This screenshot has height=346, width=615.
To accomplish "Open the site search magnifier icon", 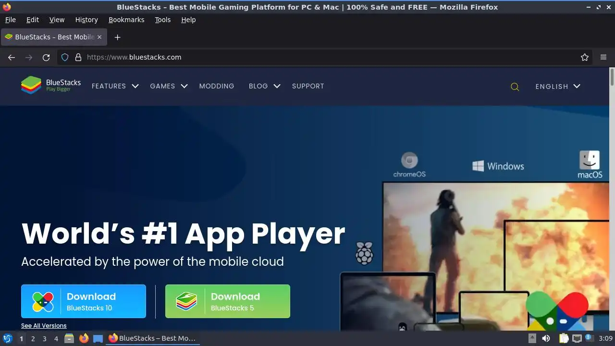I will [515, 86].
